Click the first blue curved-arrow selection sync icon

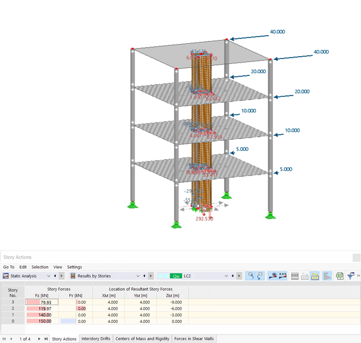pyautogui.click(x=250, y=276)
